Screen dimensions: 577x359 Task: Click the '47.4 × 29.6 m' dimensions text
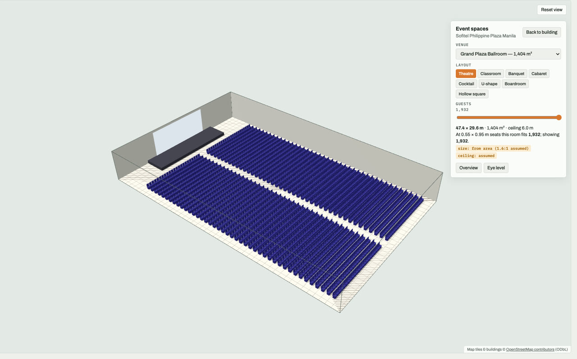point(469,128)
